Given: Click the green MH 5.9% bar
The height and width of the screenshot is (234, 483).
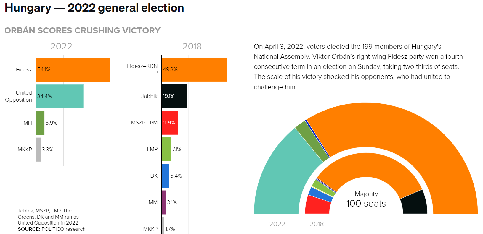Looking at the screenshot, I should click(x=40, y=123).
